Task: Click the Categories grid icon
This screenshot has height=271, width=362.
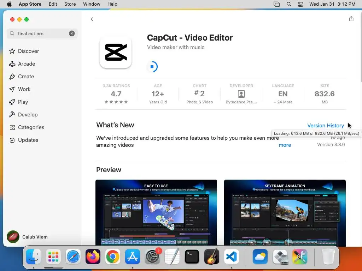Action: click(x=12, y=127)
